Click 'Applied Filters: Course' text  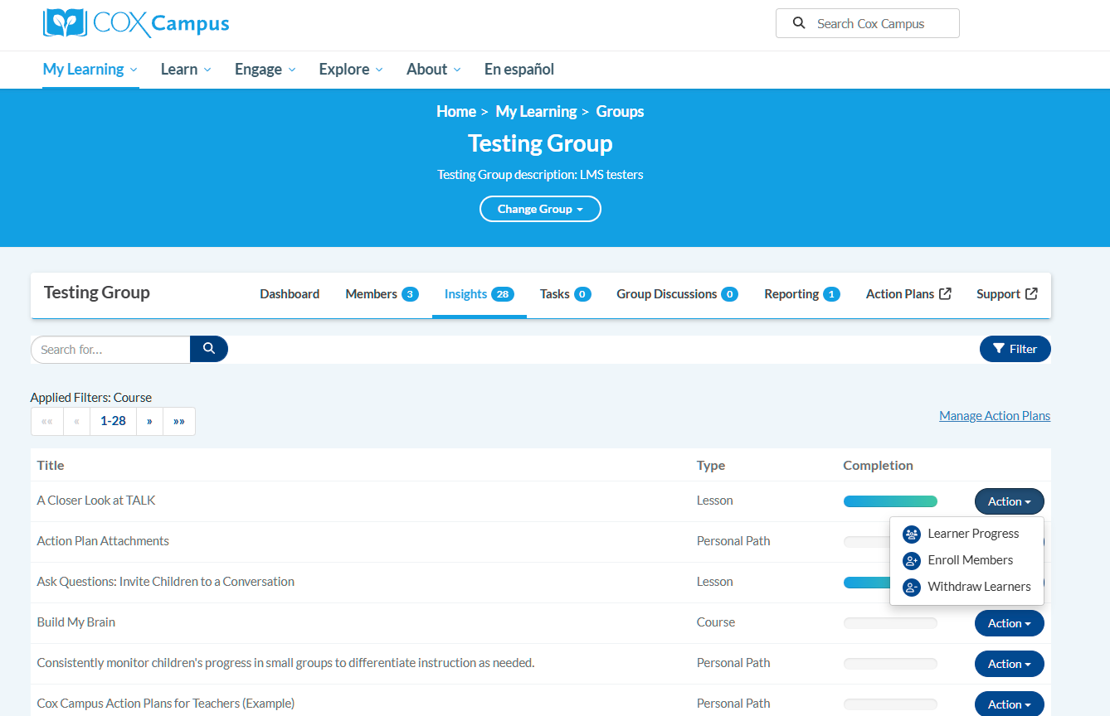click(91, 398)
